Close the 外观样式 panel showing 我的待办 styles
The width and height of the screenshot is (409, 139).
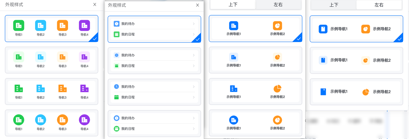pyautogui.click(x=197, y=5)
